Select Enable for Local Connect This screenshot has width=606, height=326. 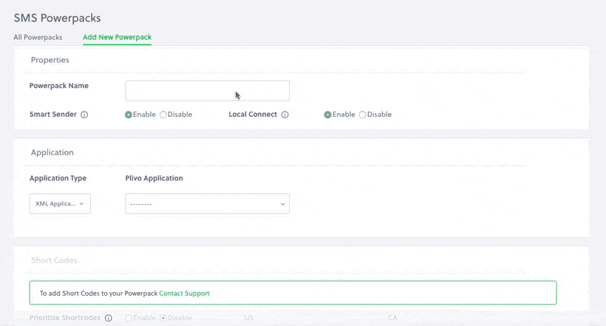[327, 115]
